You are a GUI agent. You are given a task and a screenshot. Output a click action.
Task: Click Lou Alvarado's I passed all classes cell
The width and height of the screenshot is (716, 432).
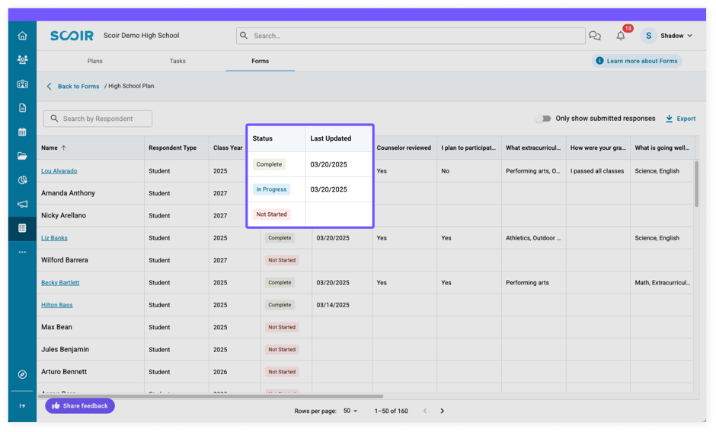coord(597,171)
